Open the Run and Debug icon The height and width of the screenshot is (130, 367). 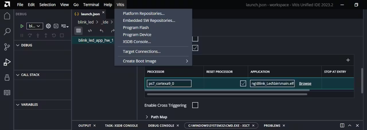tap(7, 62)
